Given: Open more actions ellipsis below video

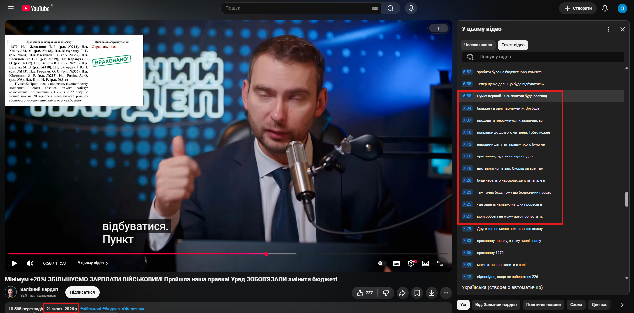Looking at the screenshot, I should 446,293.
